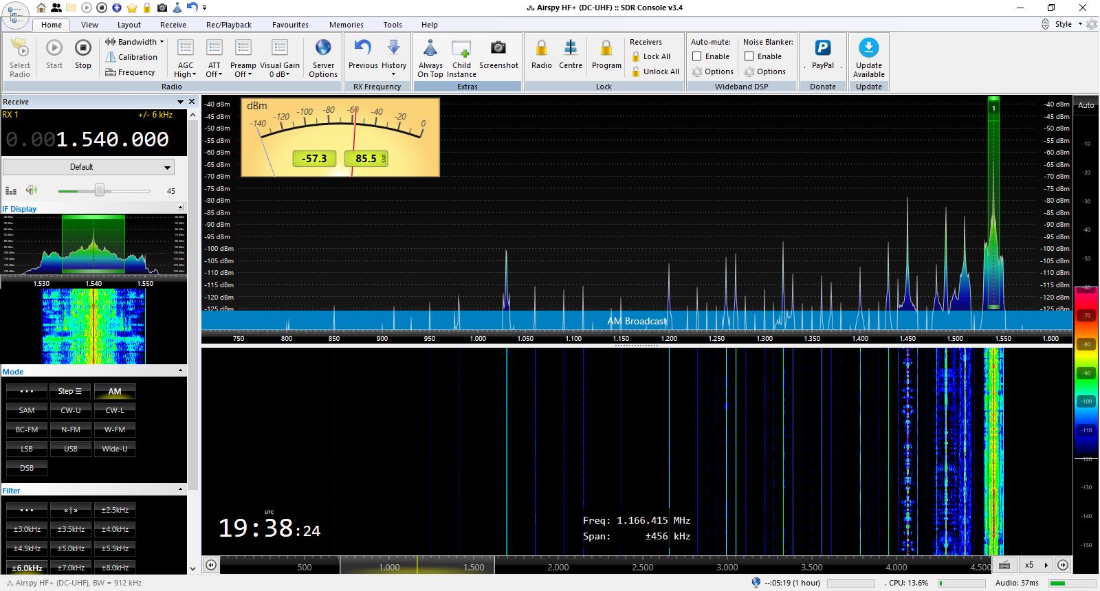The height and width of the screenshot is (591, 1100).
Task: Open the Default profile combo box
Action: 89,167
